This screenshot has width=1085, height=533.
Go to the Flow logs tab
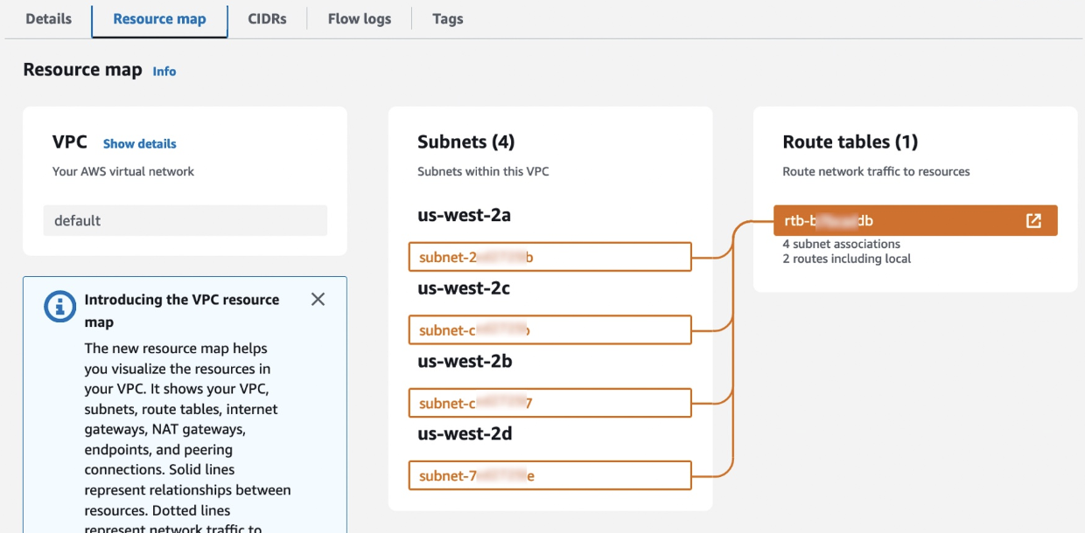coord(360,18)
